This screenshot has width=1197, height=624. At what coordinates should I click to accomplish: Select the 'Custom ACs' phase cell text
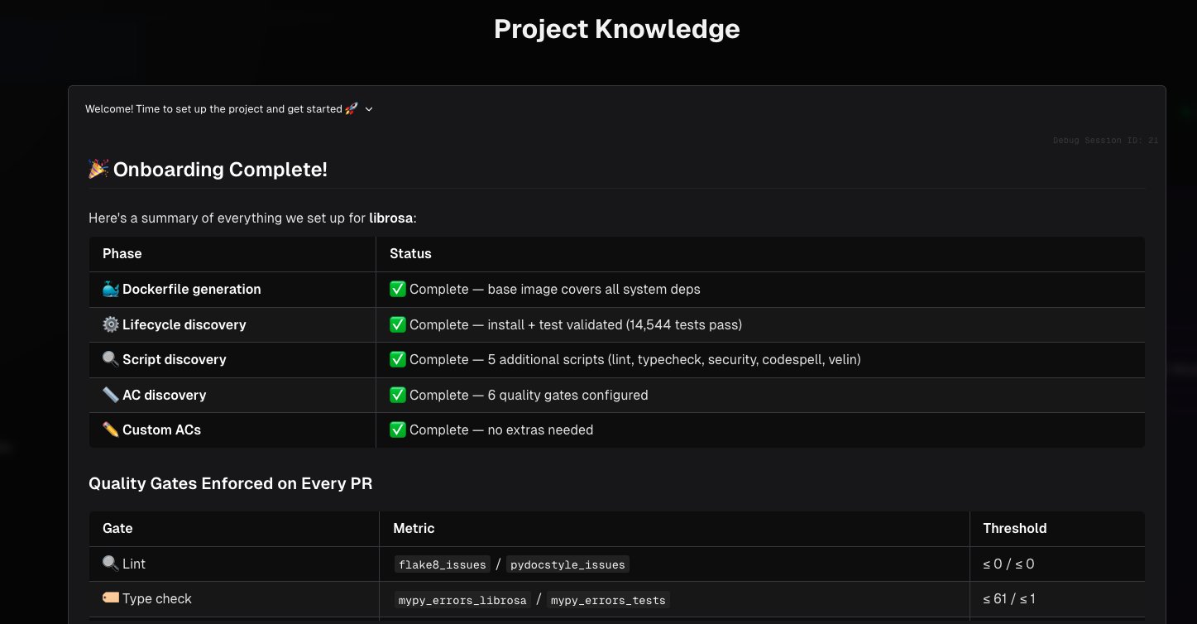162,430
